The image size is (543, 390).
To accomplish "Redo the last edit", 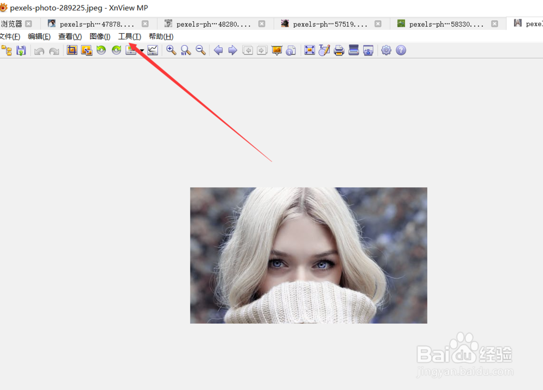I will click(54, 51).
